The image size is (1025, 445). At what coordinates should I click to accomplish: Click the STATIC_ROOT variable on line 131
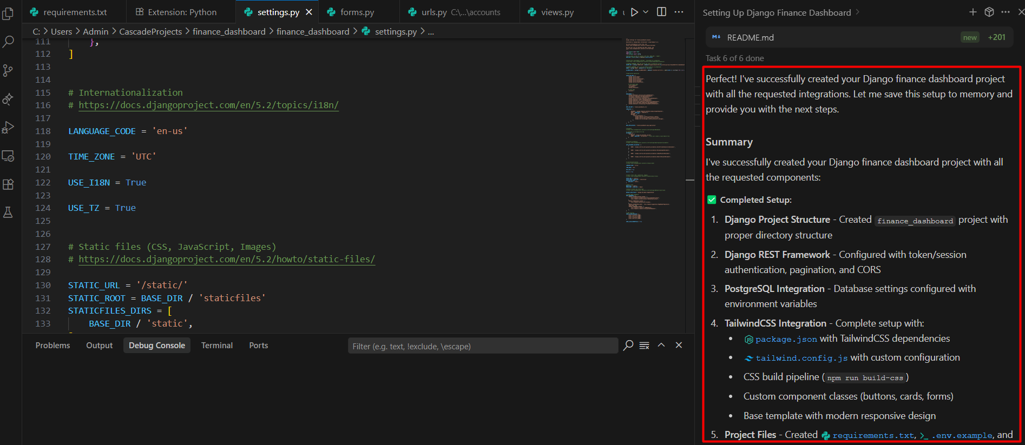coord(97,298)
